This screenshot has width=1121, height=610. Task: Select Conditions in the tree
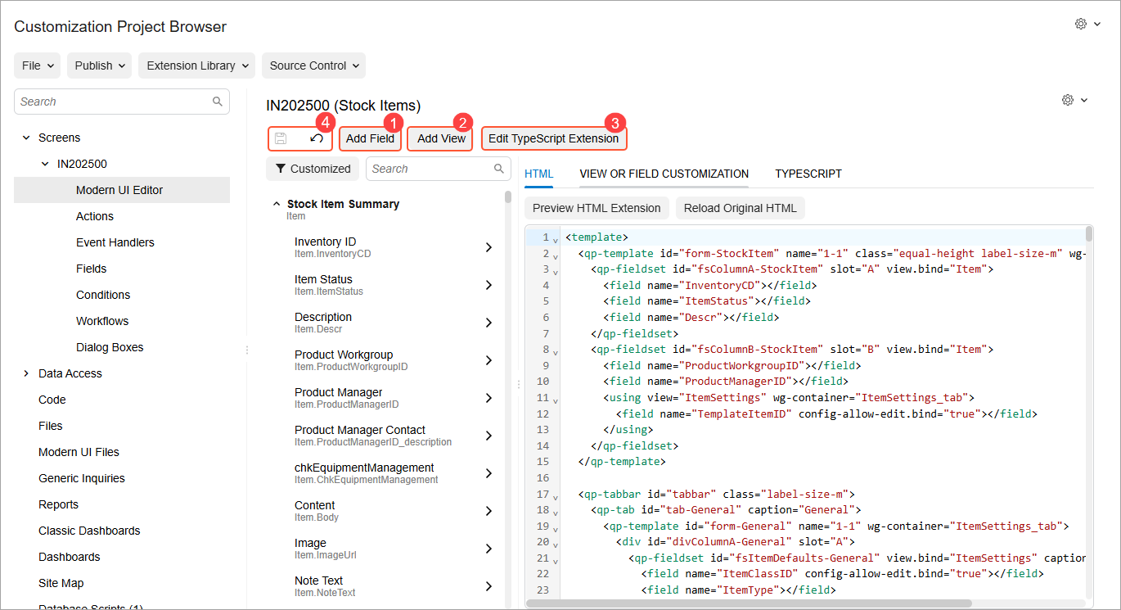tap(103, 295)
